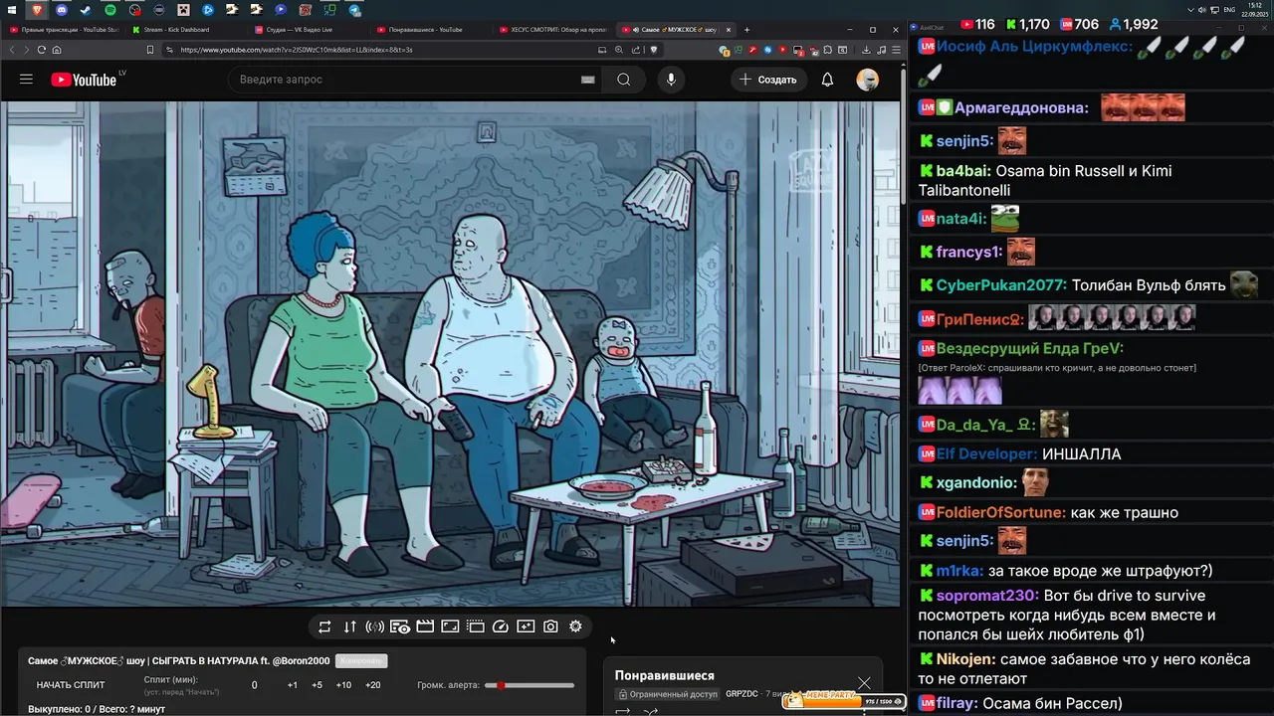Open the YouTube notifications bell

click(827, 80)
